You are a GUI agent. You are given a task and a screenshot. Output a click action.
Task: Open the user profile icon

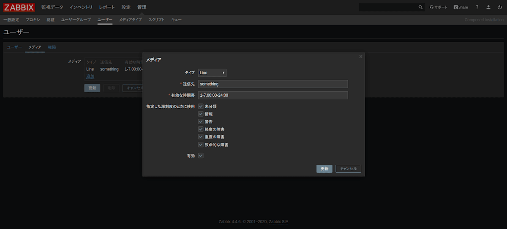click(x=488, y=7)
